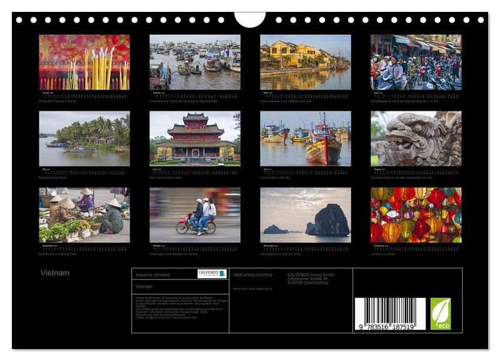Select the red Hien Lam Pavilion photo

point(195,138)
